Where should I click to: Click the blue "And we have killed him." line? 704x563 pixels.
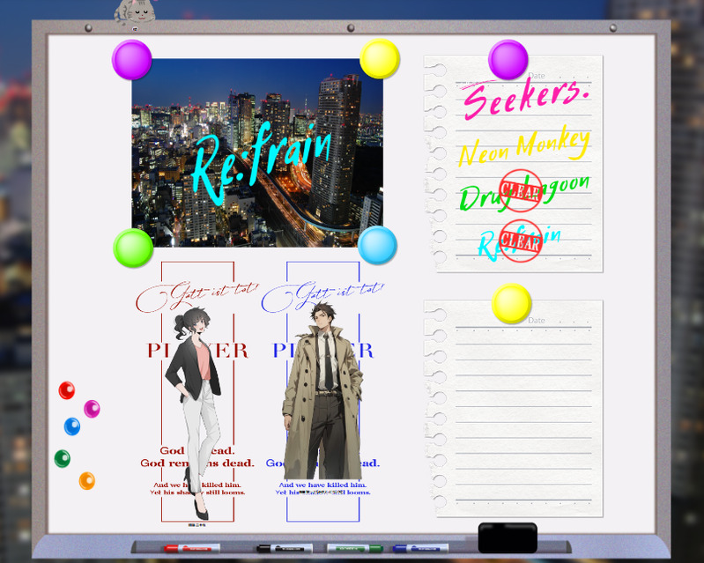(x=322, y=485)
